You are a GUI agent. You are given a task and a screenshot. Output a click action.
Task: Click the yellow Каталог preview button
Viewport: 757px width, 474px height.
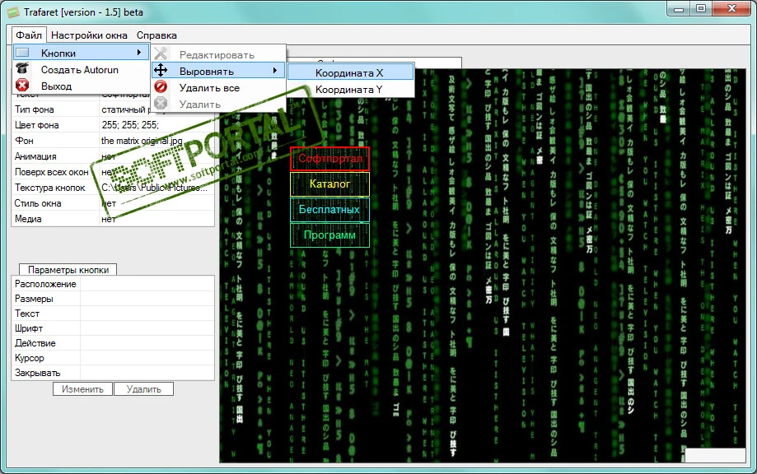point(329,184)
